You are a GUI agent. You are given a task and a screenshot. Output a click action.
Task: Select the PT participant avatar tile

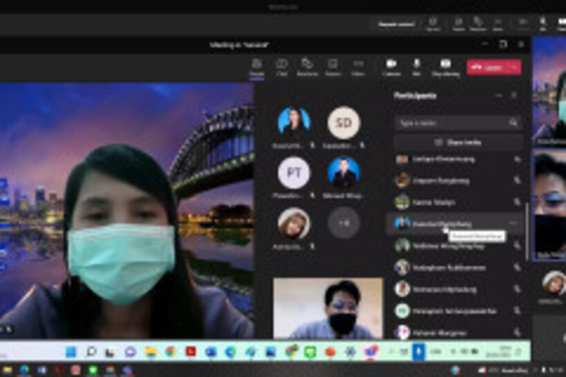pyautogui.click(x=294, y=172)
